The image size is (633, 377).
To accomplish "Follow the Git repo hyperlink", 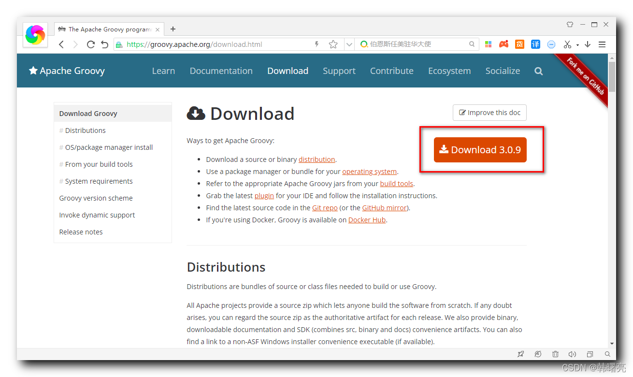I will [325, 208].
